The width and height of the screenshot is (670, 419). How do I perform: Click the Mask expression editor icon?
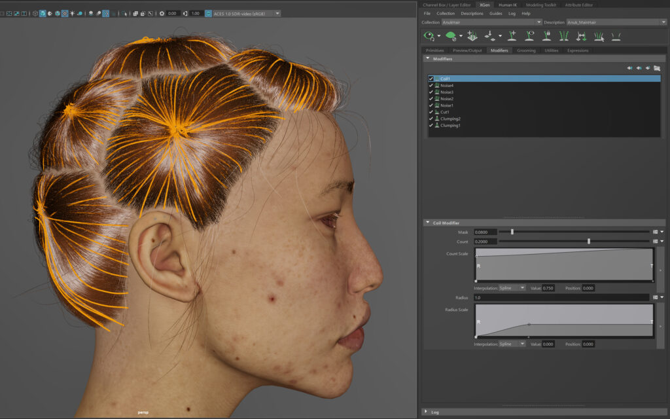point(655,232)
